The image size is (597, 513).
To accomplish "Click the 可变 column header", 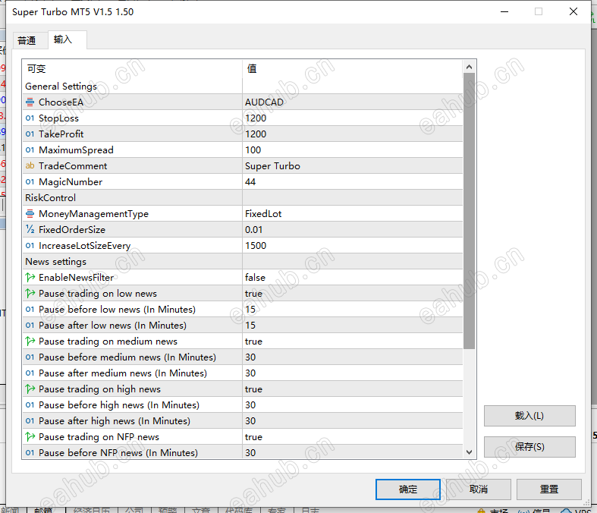I will point(132,69).
